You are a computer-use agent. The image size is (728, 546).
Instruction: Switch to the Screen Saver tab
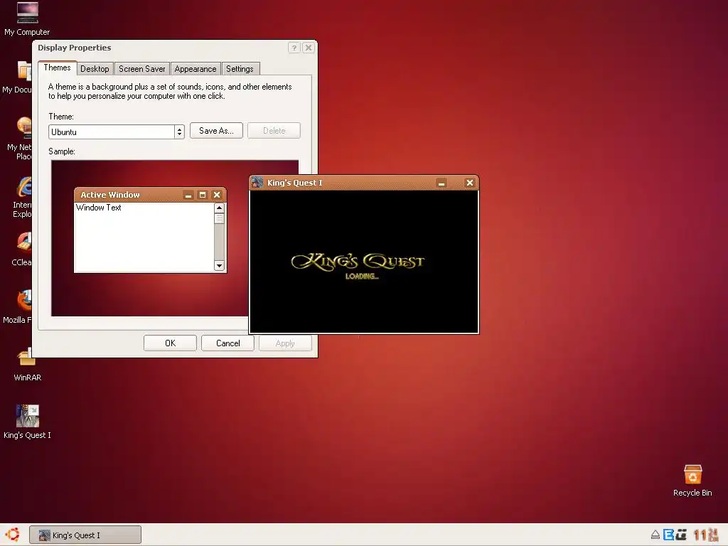coord(141,69)
